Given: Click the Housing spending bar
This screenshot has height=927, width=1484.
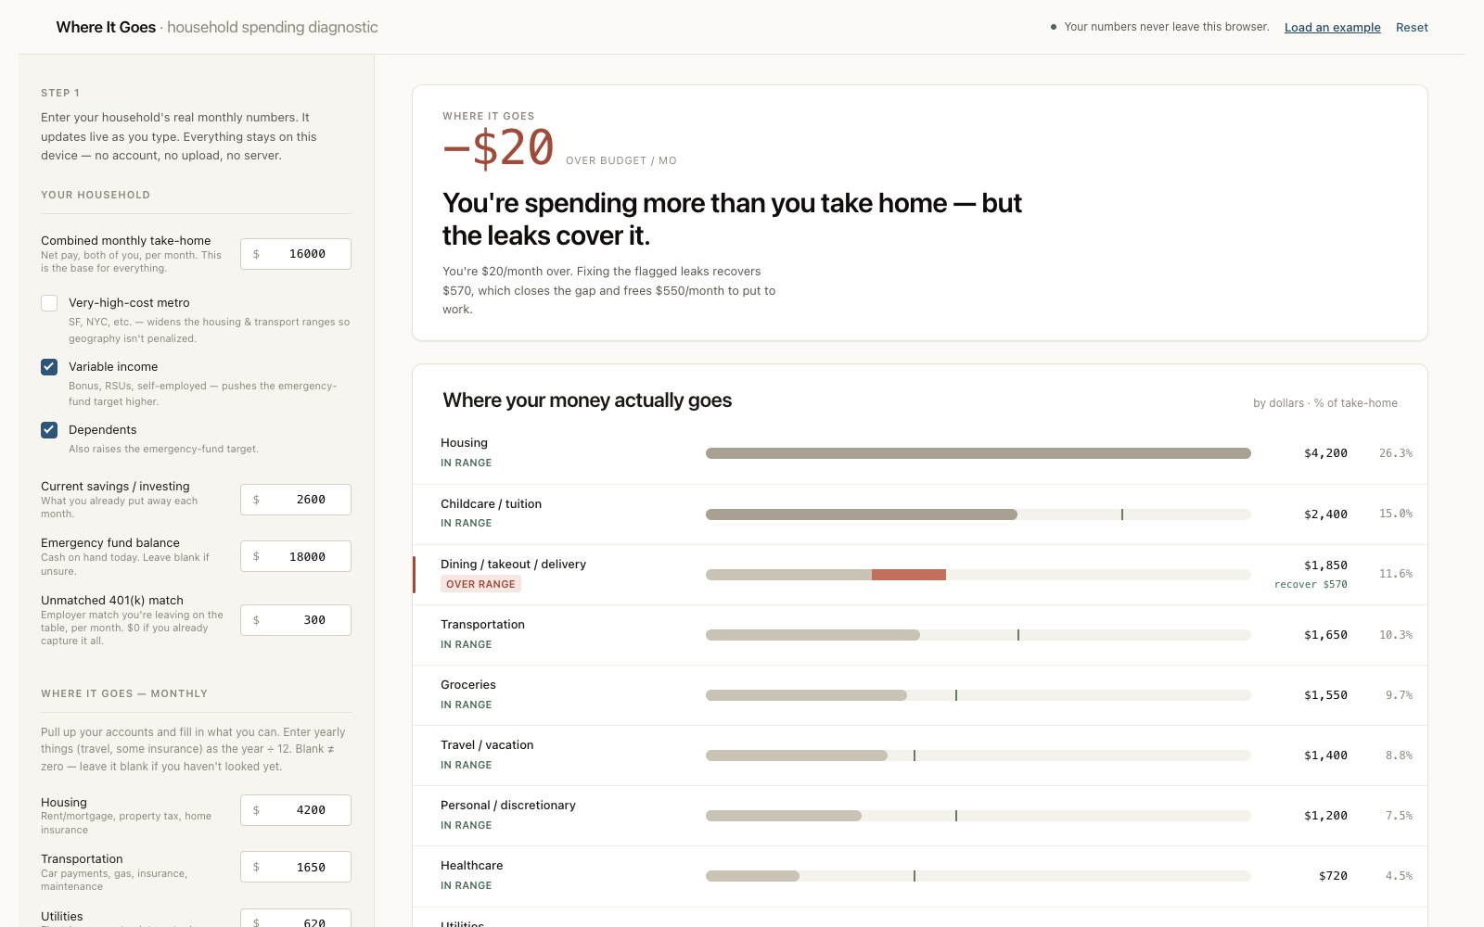Looking at the screenshot, I should click(979, 453).
